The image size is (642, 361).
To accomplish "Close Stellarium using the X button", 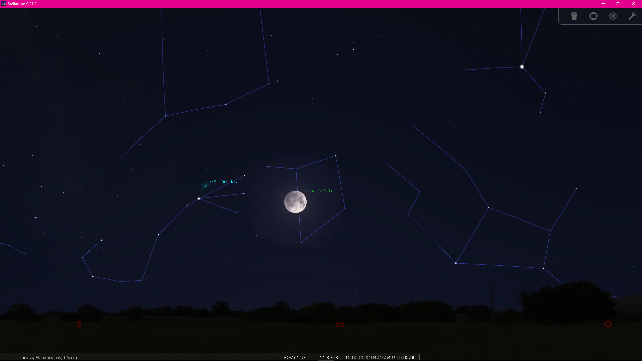I will click(633, 4).
